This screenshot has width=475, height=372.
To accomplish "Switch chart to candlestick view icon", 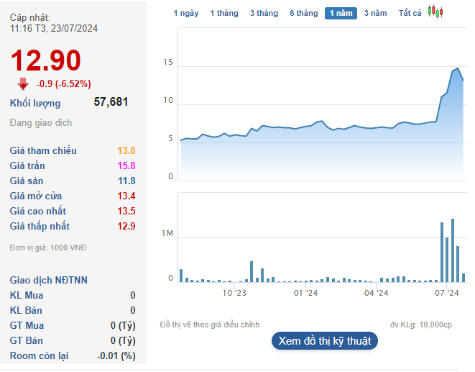I will 435,12.
